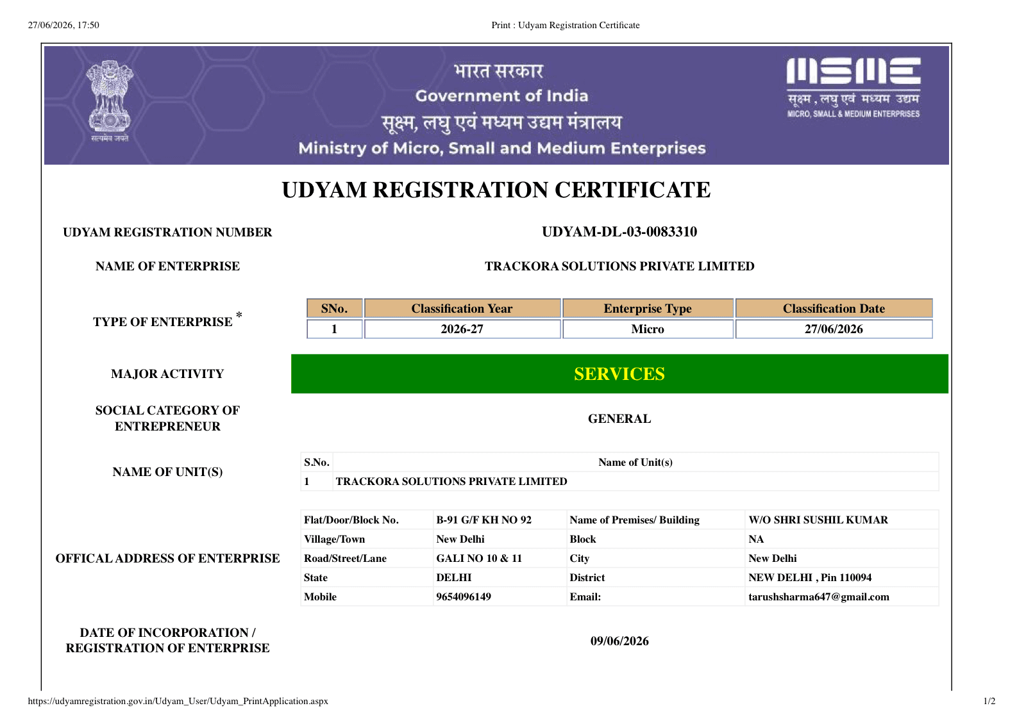
Task: Click the MAJOR ACTIVITY label
Action: 167,374
